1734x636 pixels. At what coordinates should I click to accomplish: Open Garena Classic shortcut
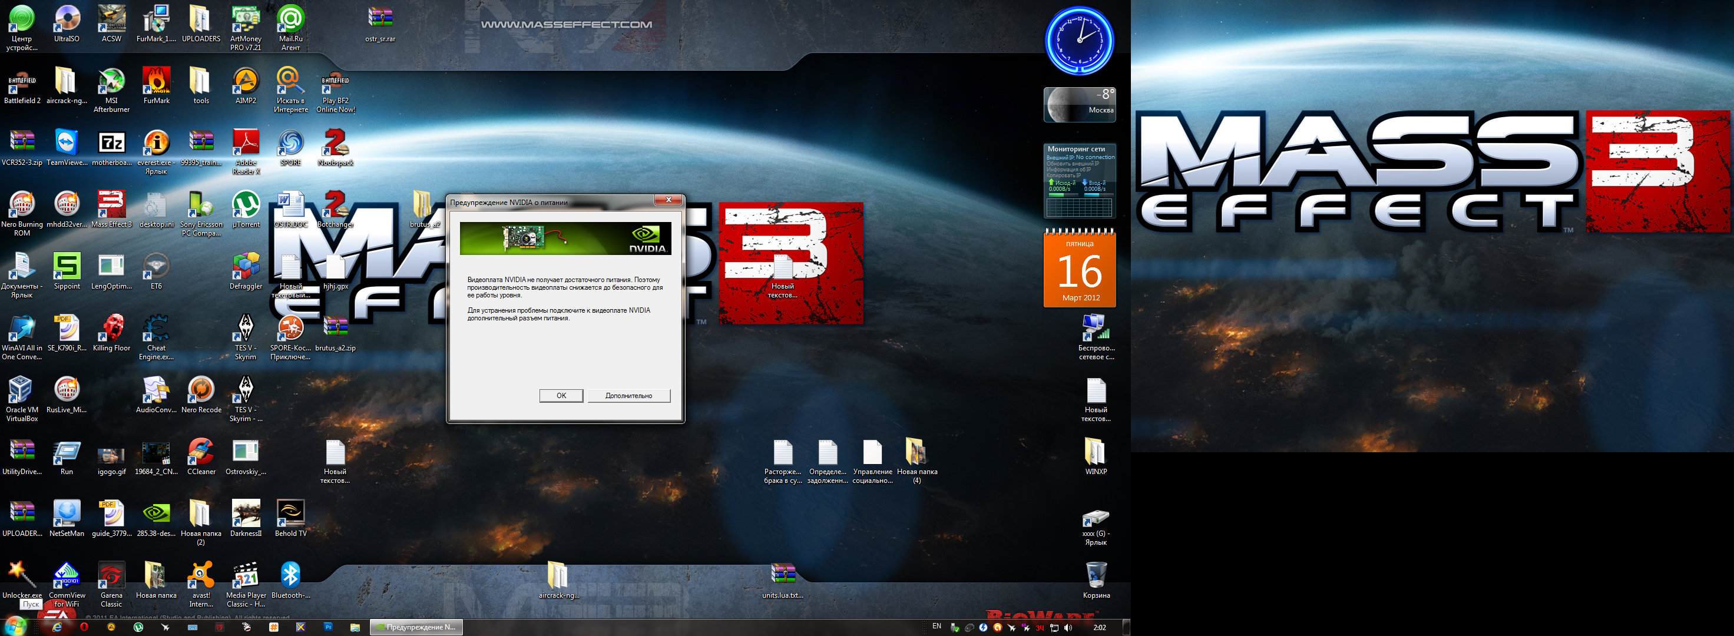click(x=112, y=585)
